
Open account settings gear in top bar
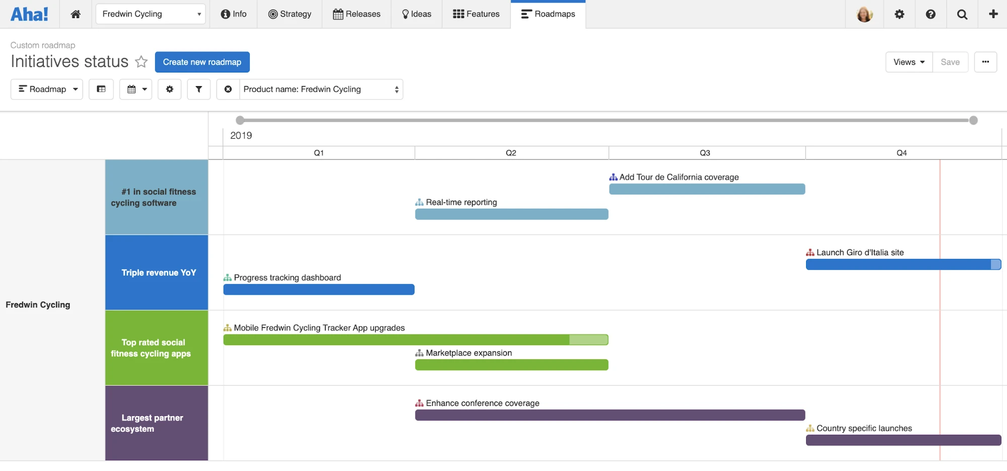[x=899, y=14]
